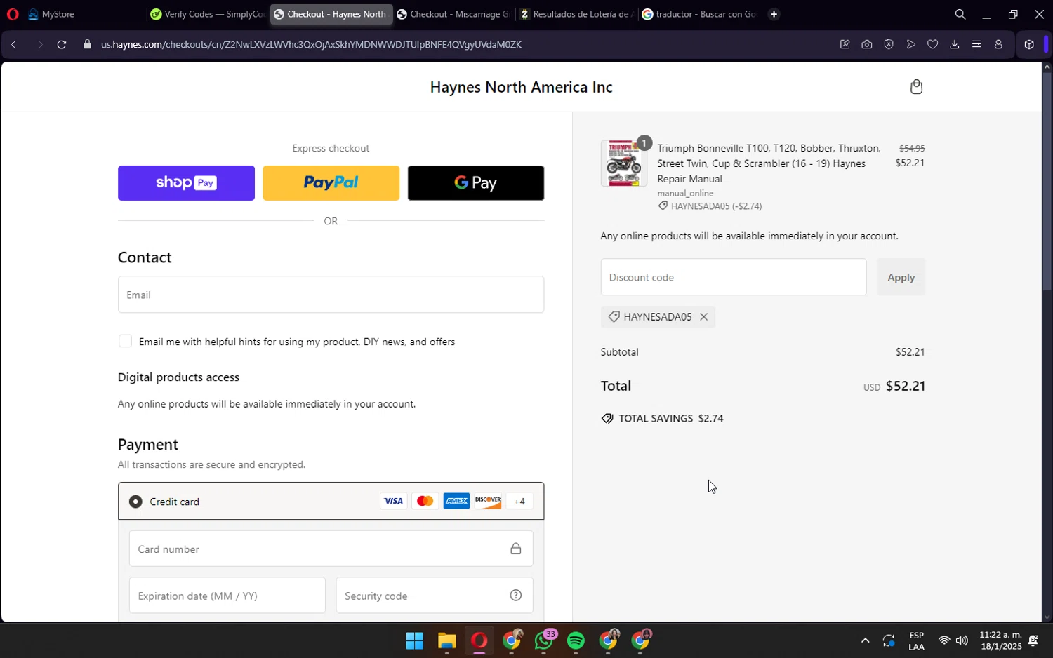Go forward to the next page

click(x=39, y=44)
